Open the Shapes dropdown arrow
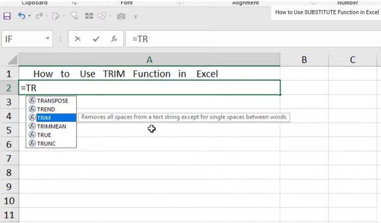 110,16
